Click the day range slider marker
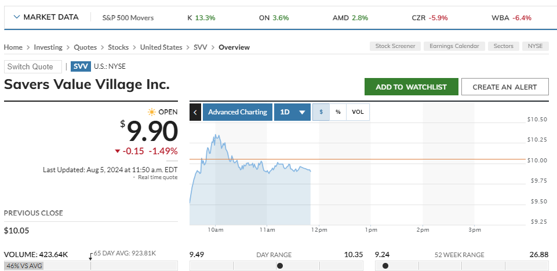Viewport: 557px width, 271px height. [x=280, y=266]
